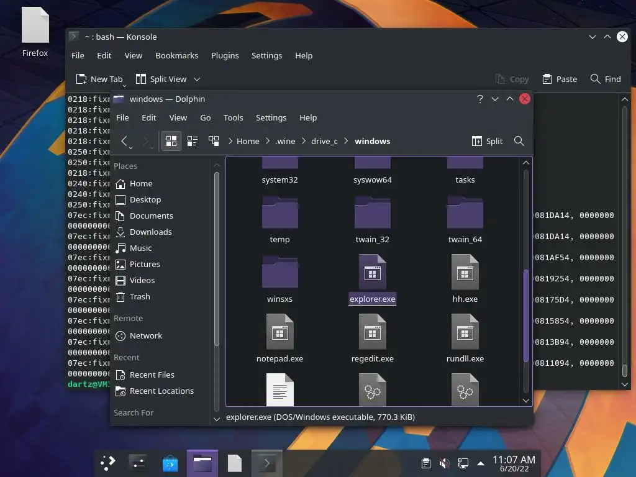The image size is (636, 477).
Task: Click the Split button in Dolphin
Action: pos(487,141)
